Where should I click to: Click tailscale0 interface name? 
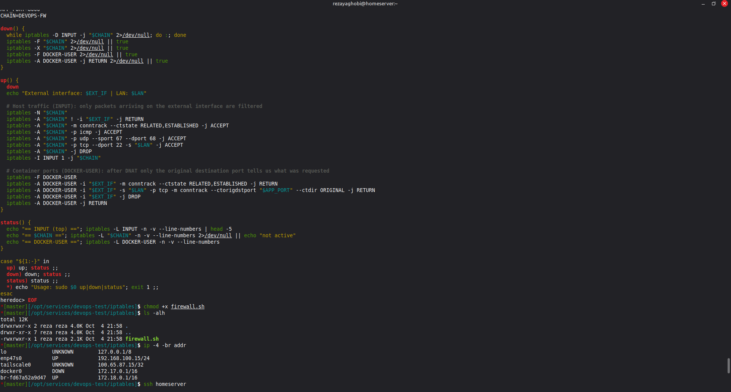pyautogui.click(x=16, y=365)
